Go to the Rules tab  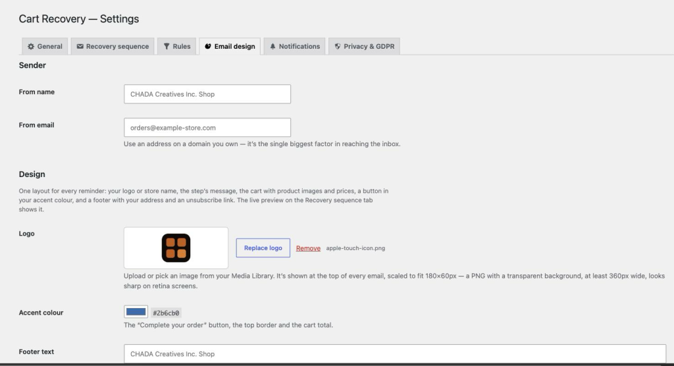pyautogui.click(x=176, y=47)
